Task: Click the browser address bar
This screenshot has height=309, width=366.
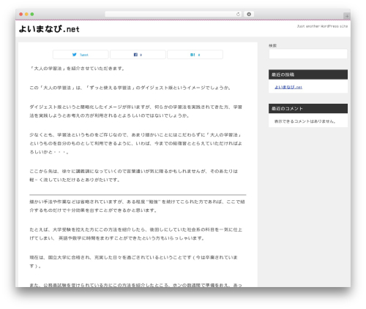Action: coord(173,14)
